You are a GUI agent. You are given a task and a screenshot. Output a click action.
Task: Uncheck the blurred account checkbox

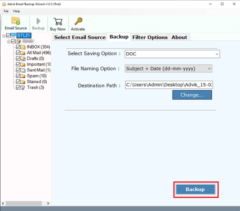coord(13,41)
